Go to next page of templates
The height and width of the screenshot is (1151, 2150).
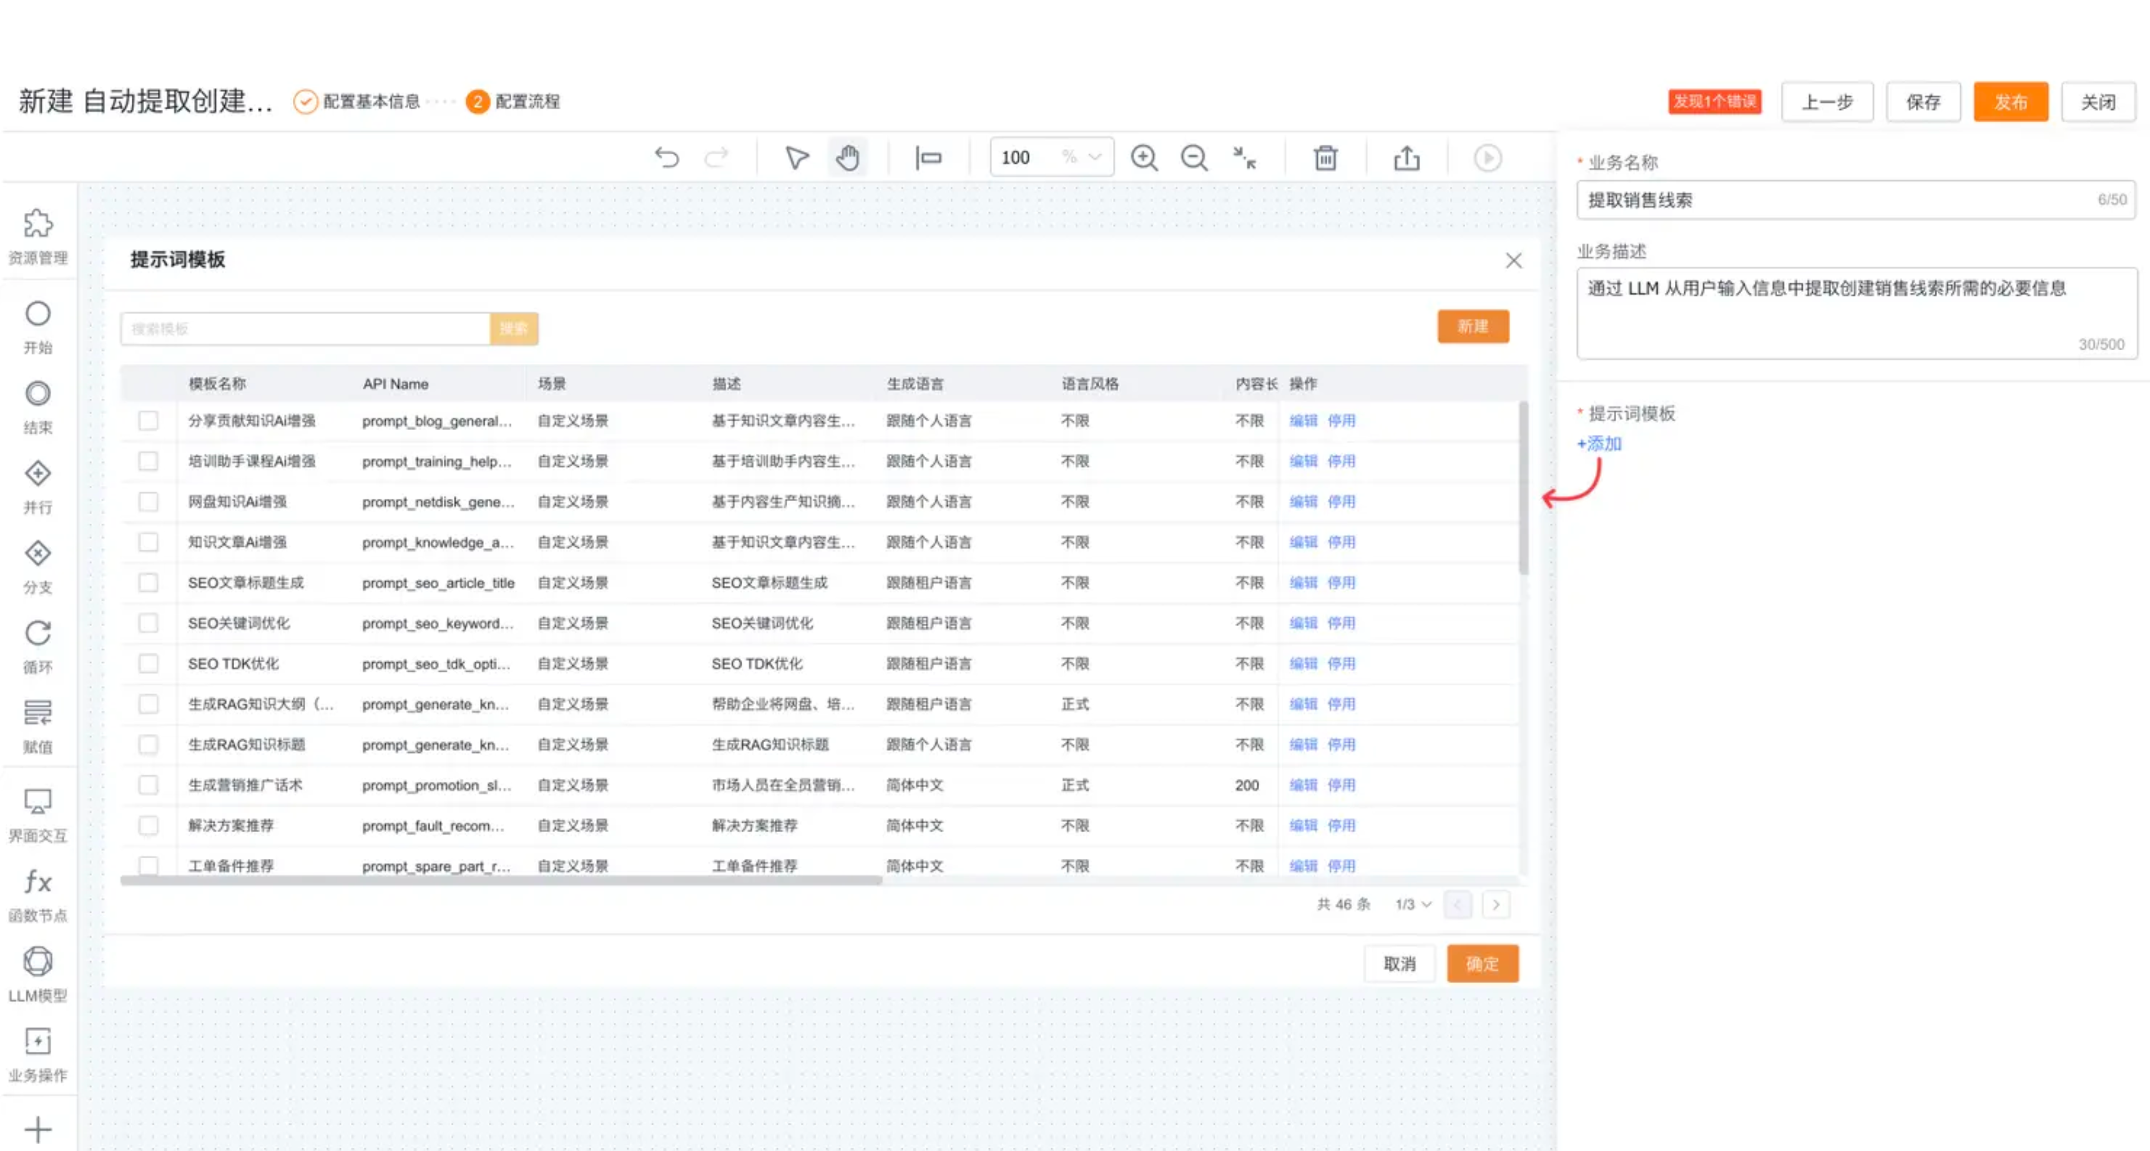click(x=1496, y=905)
